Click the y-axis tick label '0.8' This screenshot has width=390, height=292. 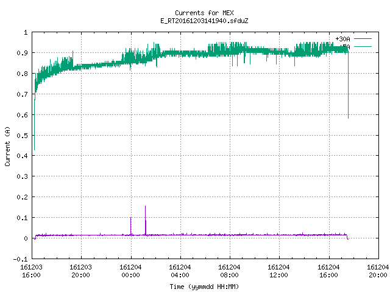pyautogui.click(x=22, y=74)
